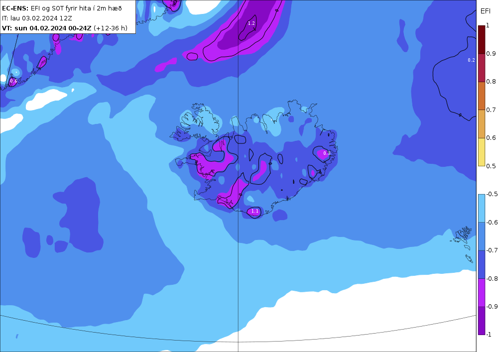Click the 0.3 contour label in east Iceland

(x=327, y=153)
